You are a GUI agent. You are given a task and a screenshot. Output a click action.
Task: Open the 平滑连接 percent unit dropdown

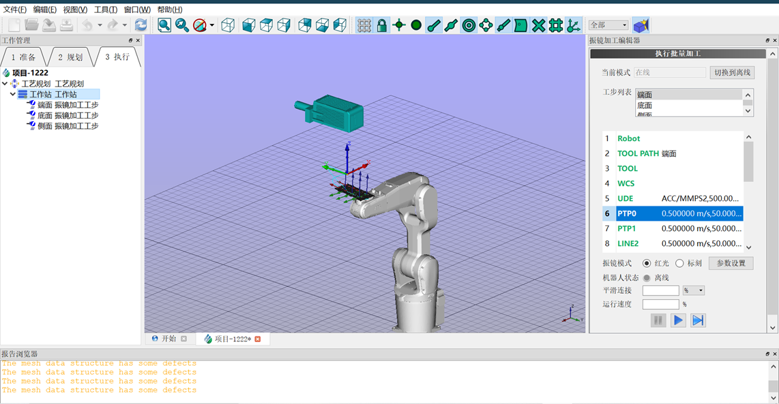(x=694, y=290)
